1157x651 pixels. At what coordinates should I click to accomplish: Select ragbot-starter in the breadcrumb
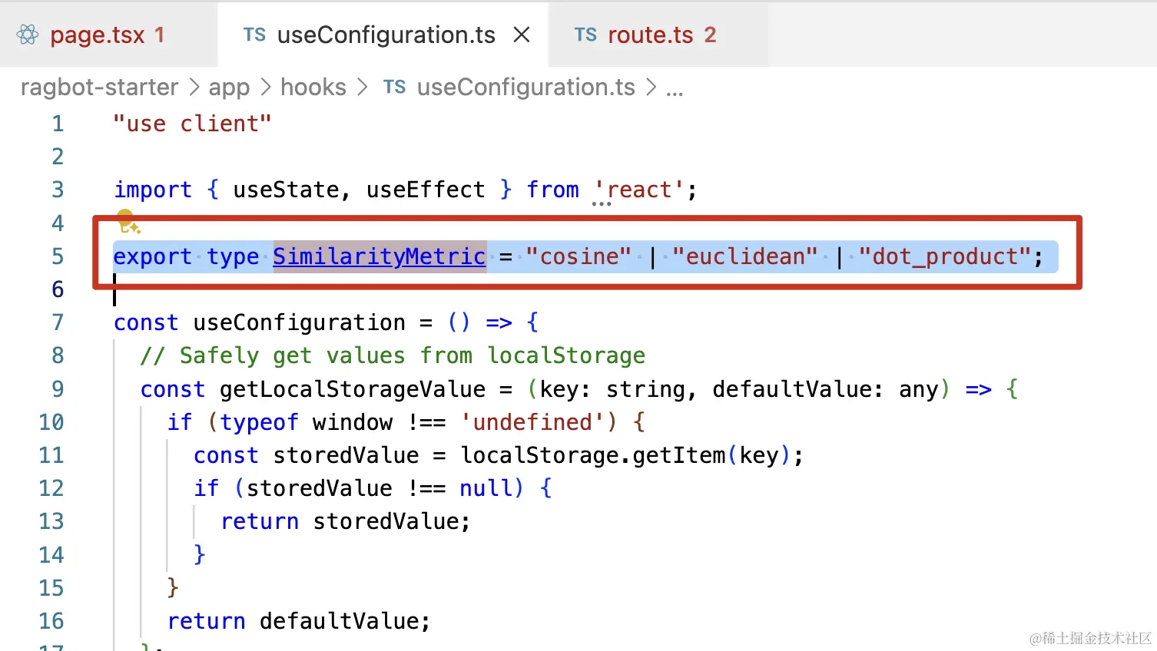point(99,88)
